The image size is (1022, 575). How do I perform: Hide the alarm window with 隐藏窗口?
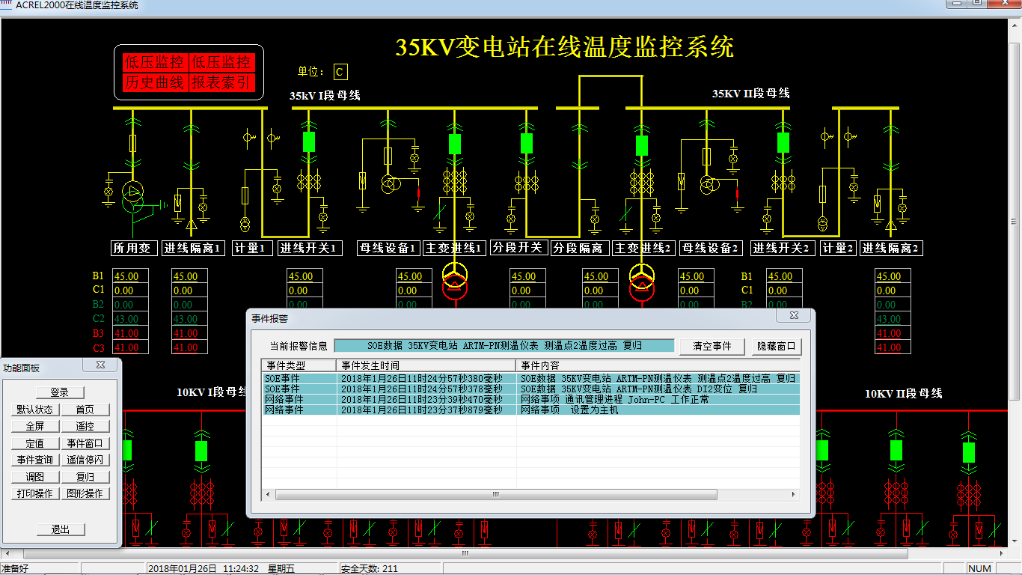(777, 347)
